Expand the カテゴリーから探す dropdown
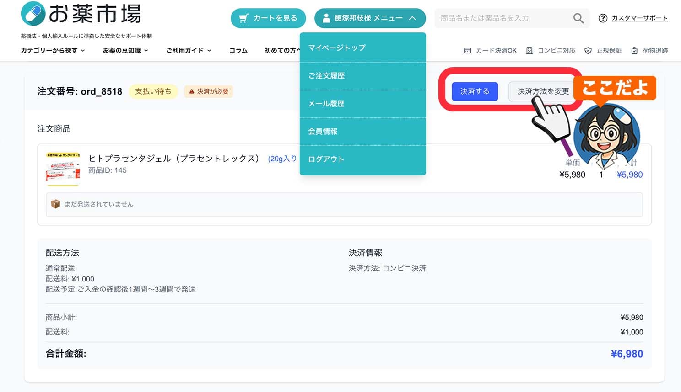 click(x=53, y=50)
